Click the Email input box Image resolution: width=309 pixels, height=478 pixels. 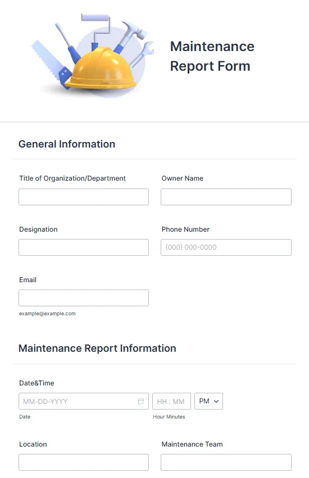84,298
